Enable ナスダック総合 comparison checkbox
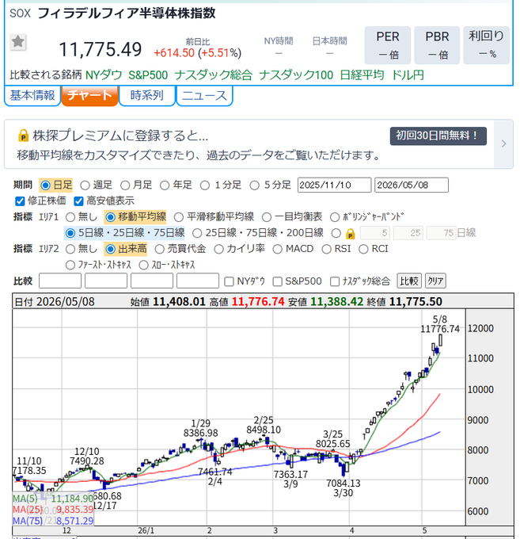Viewport: 520px width, 539px height. [x=335, y=282]
